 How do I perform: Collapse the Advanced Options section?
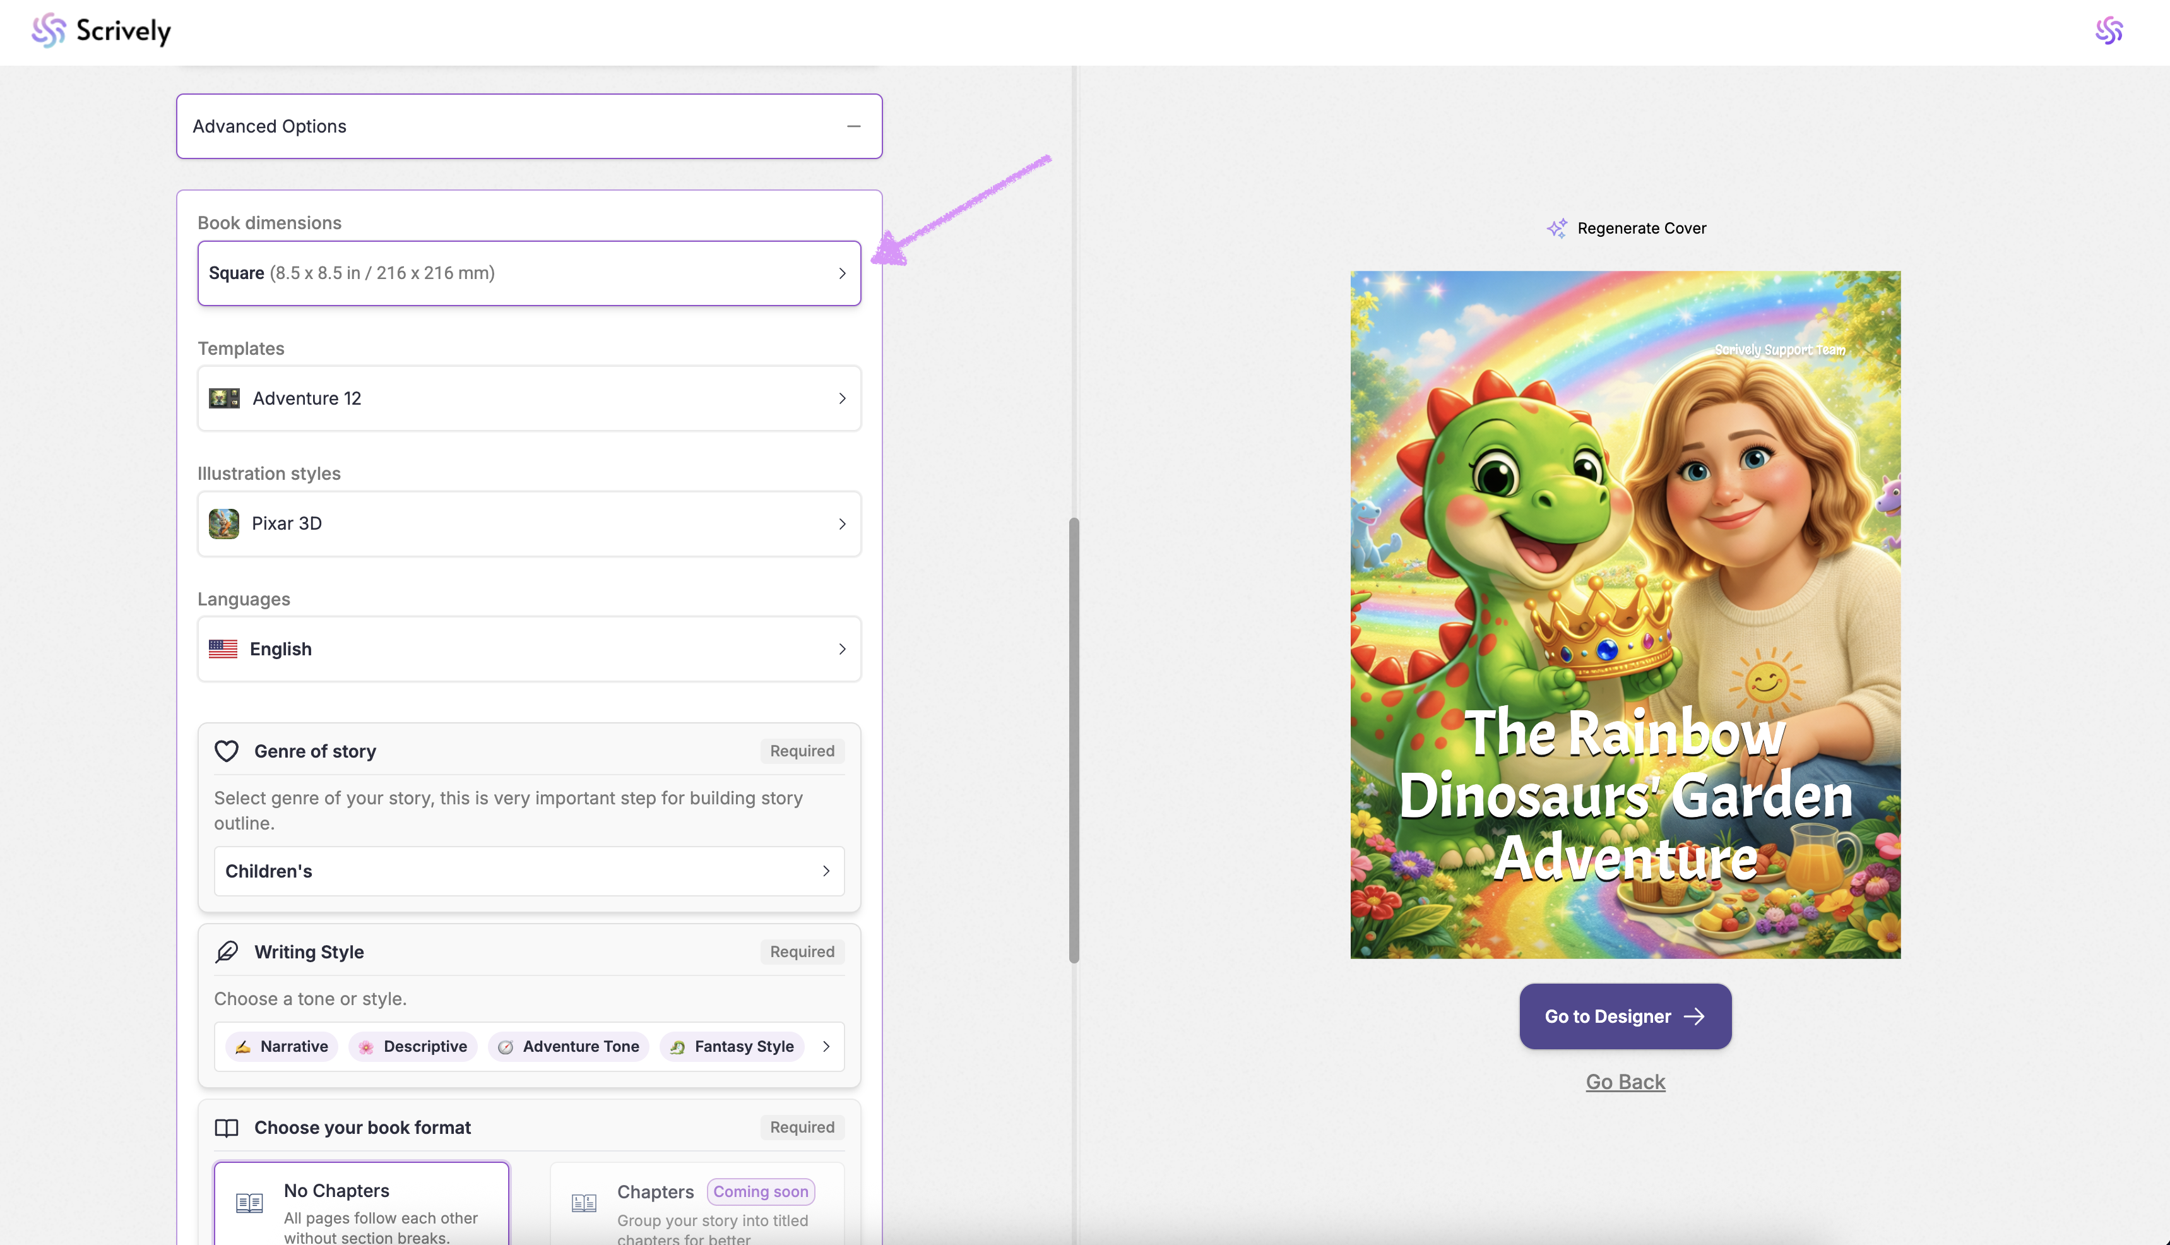[x=853, y=126]
